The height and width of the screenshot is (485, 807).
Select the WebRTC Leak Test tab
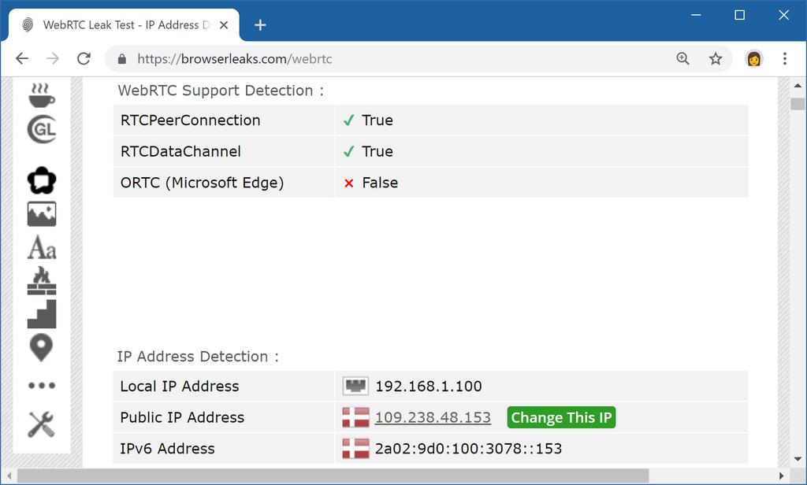click(x=124, y=24)
